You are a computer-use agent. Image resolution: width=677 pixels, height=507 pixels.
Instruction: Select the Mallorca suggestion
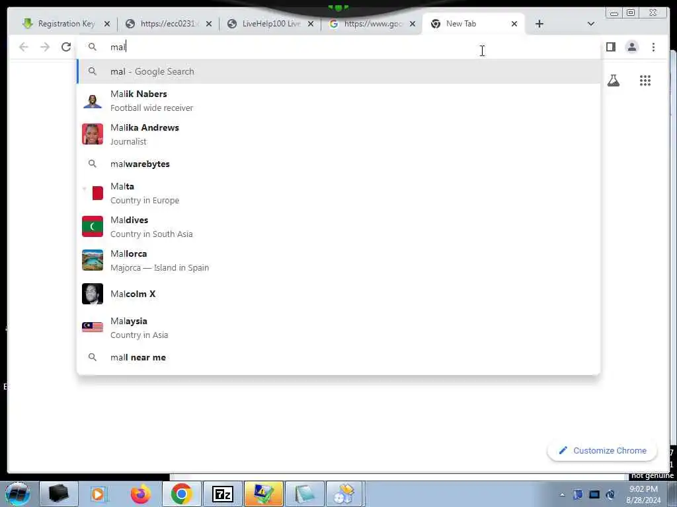click(x=338, y=260)
